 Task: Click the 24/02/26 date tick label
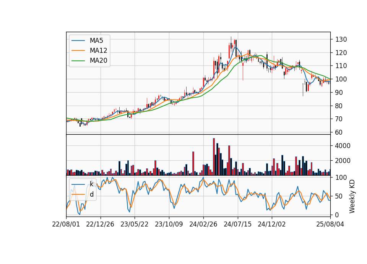click(203, 224)
